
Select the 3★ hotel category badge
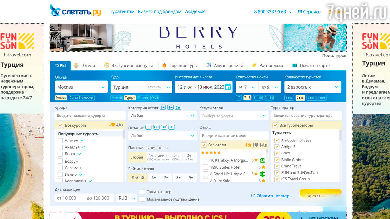coord(178,108)
